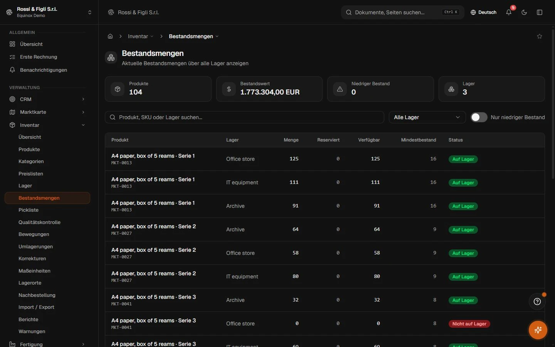Mark page as favorite star icon
Viewport: 555px width, 347px height.
(x=540, y=36)
